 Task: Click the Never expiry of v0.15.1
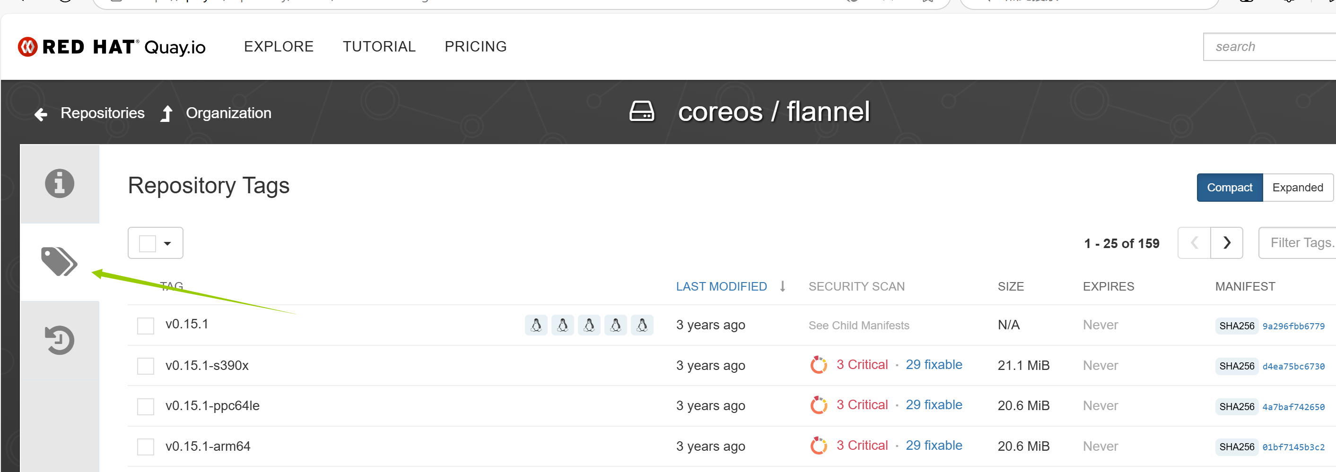click(1100, 326)
